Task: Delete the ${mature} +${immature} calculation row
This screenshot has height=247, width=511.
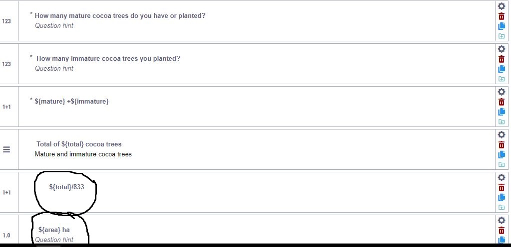Action: (502, 102)
